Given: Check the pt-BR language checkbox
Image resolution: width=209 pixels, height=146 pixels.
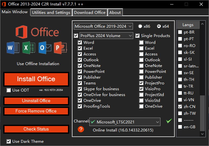Looking at the screenshot, I should [x=180, y=32].
